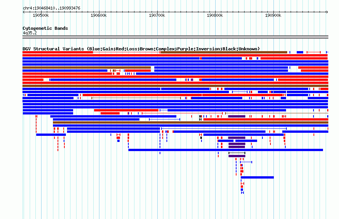Image resolution: width=339 pixels, height=219 pixels.
Task: Select the gray 4q35.2 cytogenetic band bar
Action: point(175,37)
